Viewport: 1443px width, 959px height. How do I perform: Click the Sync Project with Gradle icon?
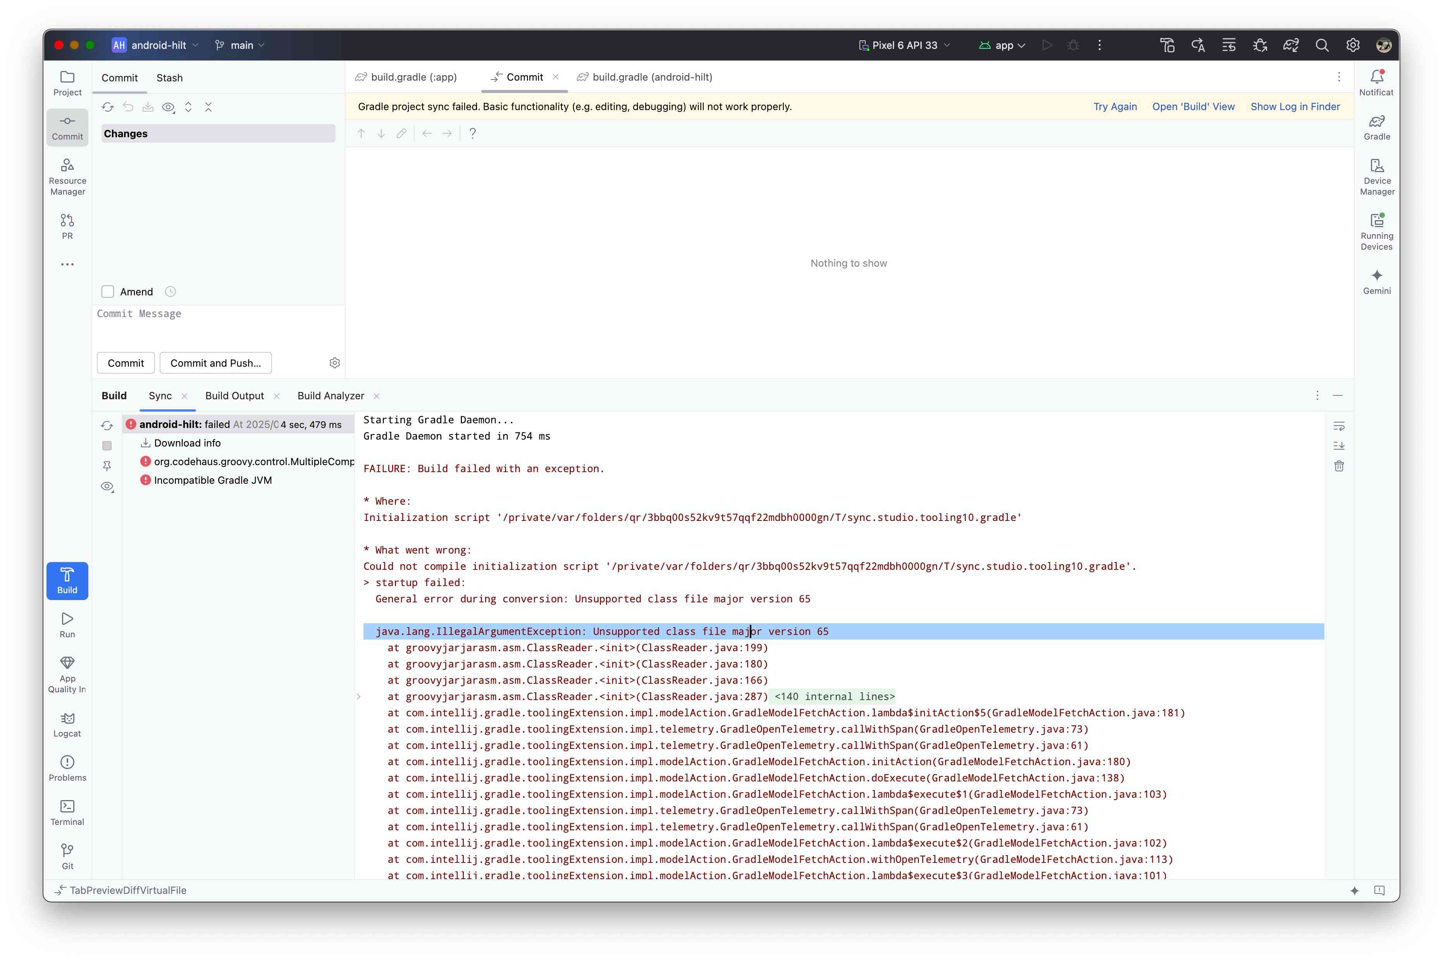pos(1290,45)
